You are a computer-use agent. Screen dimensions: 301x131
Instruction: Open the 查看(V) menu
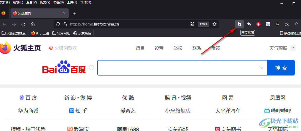click(x=32, y=2)
